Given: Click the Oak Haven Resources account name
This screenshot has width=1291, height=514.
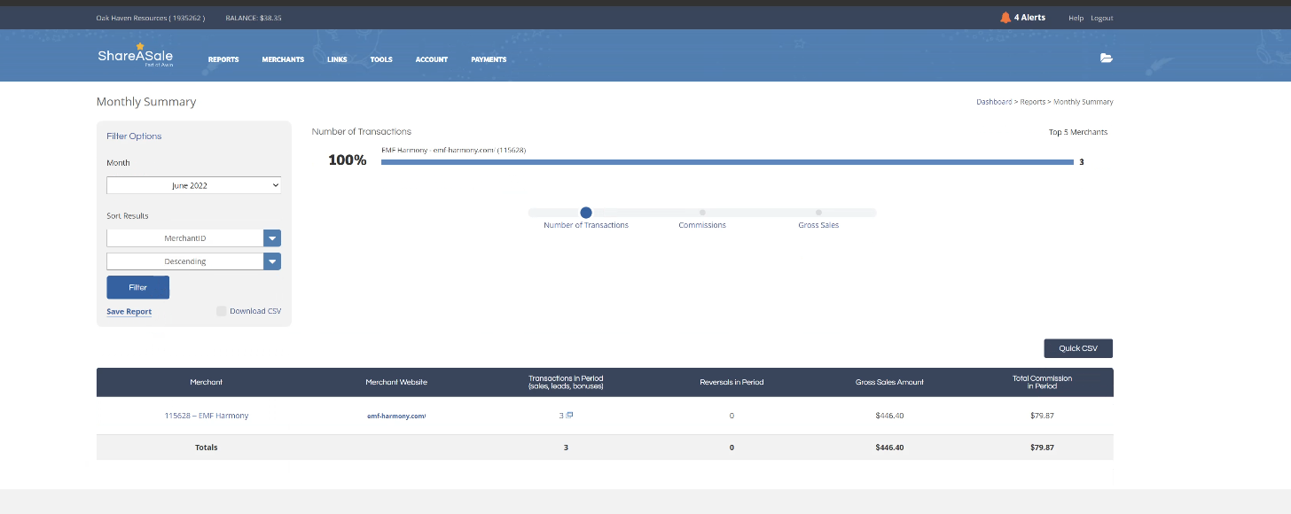Looking at the screenshot, I should (x=151, y=18).
